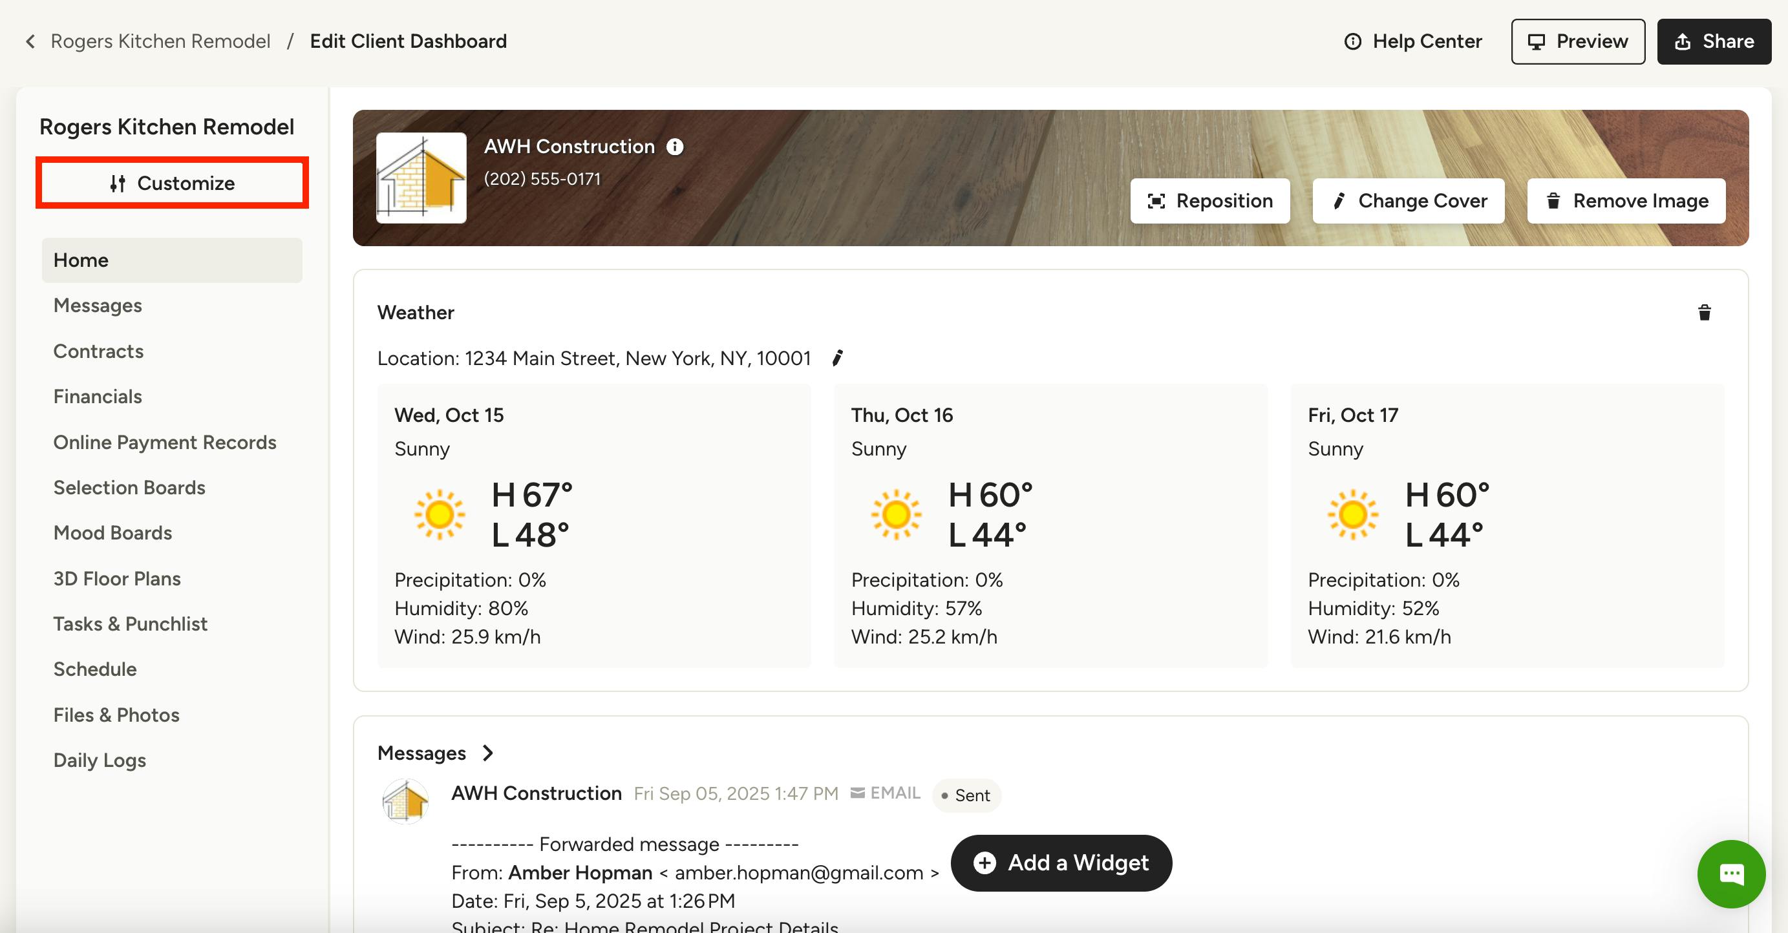The image size is (1788, 933).
Task: Open Tasks & Punchlist in sidebar
Action: pyautogui.click(x=131, y=624)
